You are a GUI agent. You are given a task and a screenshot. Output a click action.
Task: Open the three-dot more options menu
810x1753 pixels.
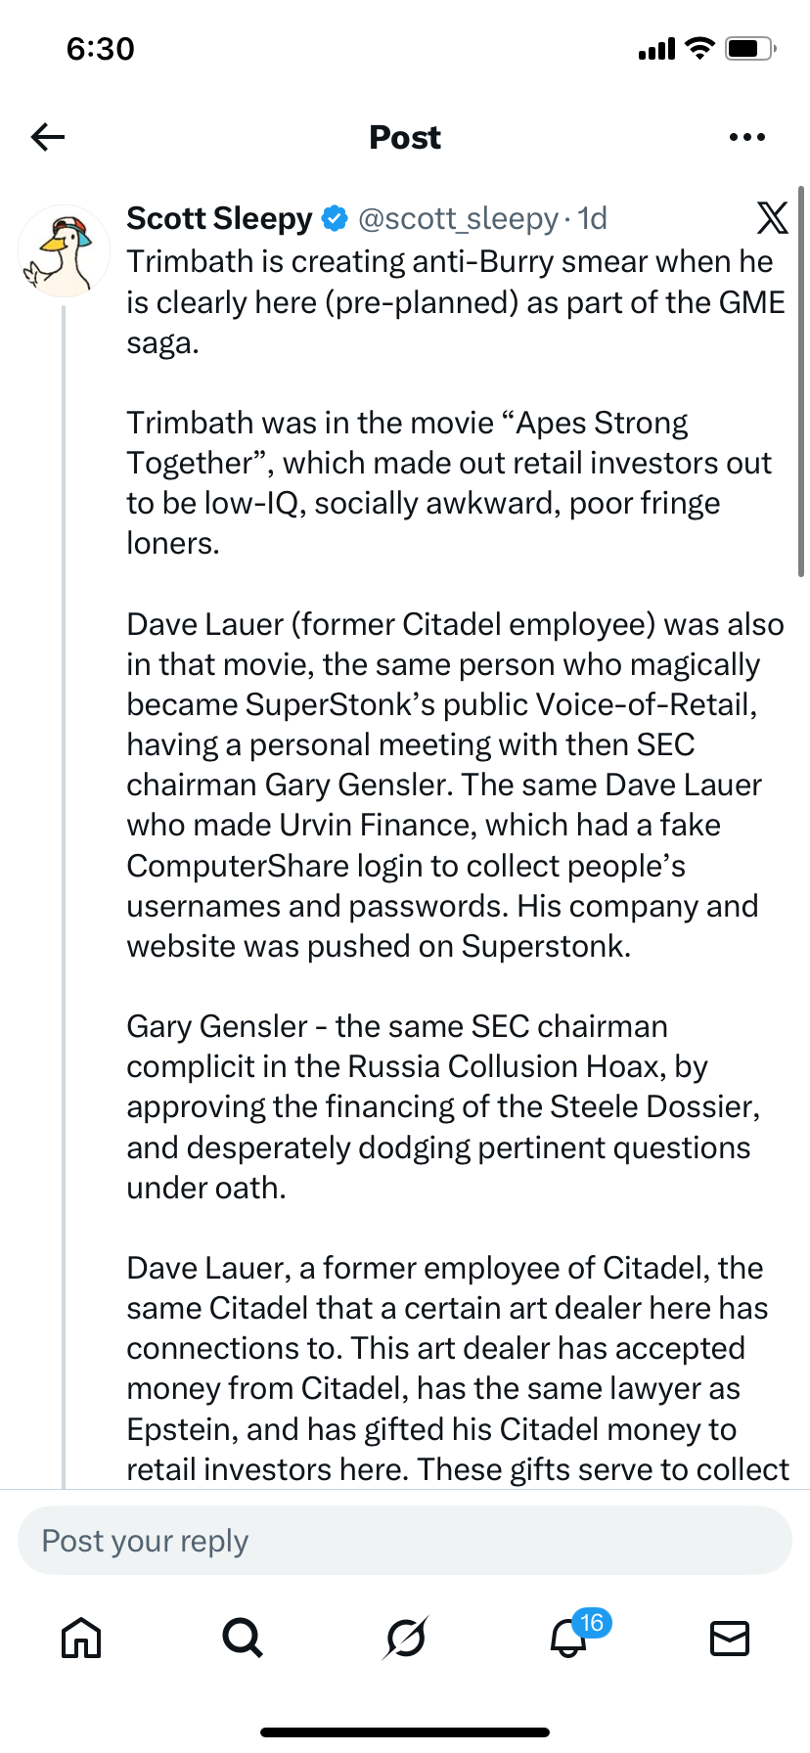pos(747,137)
